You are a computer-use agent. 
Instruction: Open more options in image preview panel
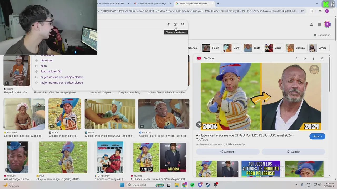point(313,58)
